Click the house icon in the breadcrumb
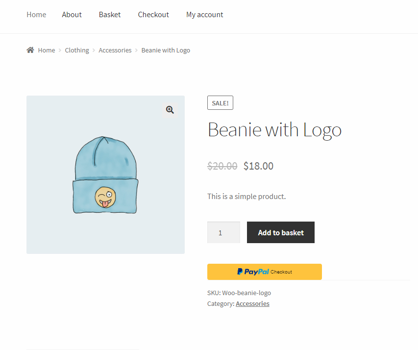 (30, 50)
